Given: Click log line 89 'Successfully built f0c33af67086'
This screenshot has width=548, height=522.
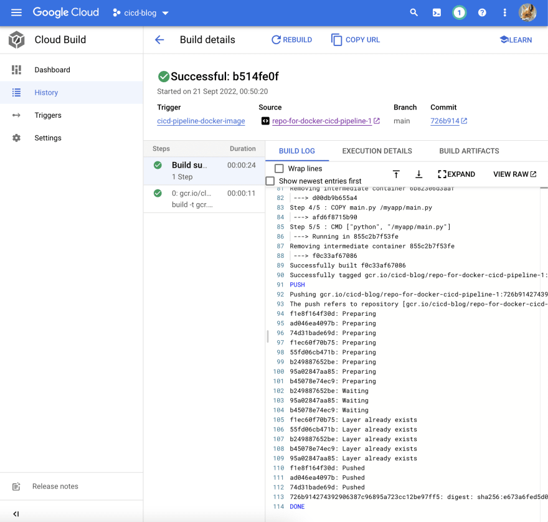Looking at the screenshot, I should [x=347, y=265].
